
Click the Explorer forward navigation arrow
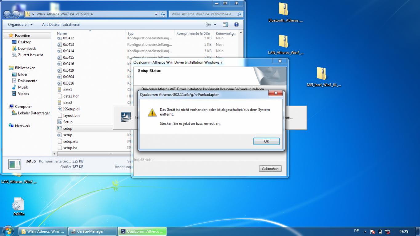[16, 14]
